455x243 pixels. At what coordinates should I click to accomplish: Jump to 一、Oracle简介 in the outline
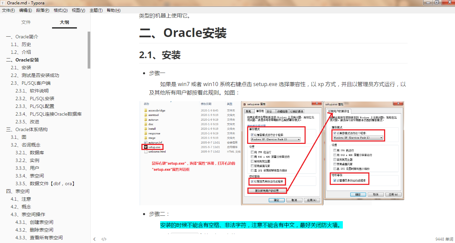point(22,37)
